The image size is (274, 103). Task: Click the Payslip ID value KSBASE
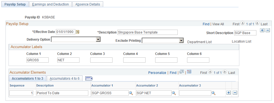[x=48, y=17]
